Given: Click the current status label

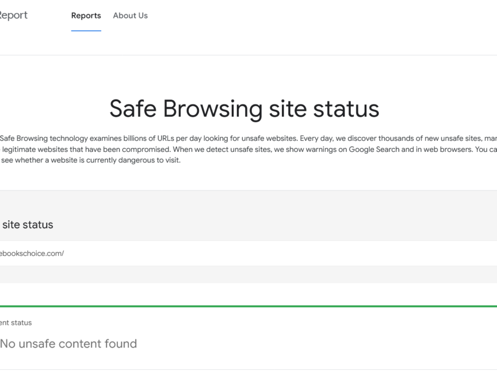Looking at the screenshot, I should pyautogui.click(x=16, y=322).
